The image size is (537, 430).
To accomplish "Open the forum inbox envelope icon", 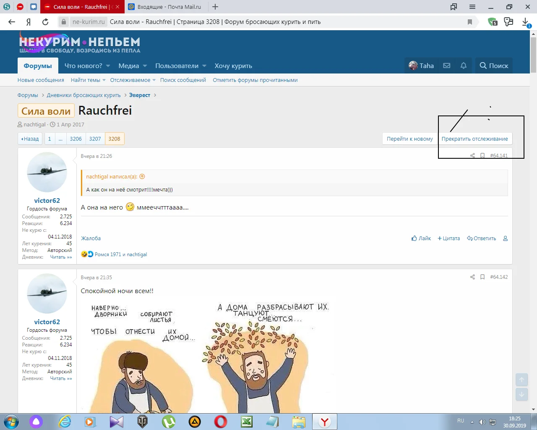I will pyautogui.click(x=447, y=66).
